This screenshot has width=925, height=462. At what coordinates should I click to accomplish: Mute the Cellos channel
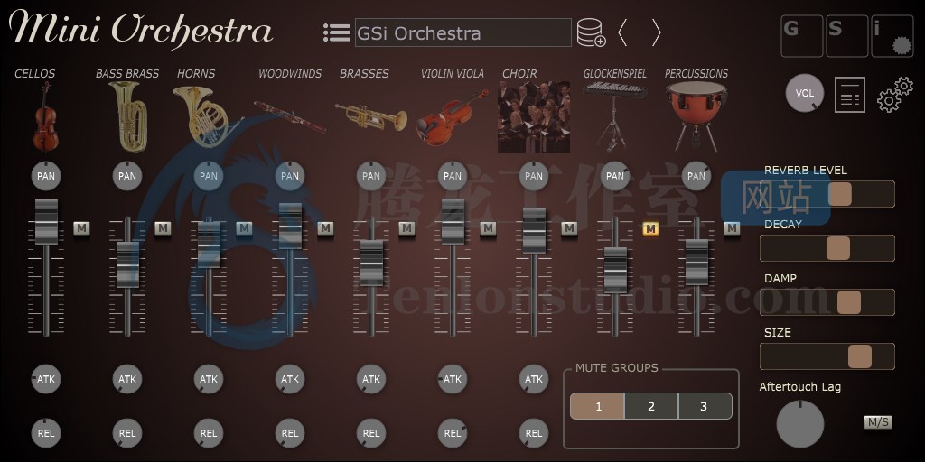pos(81,228)
